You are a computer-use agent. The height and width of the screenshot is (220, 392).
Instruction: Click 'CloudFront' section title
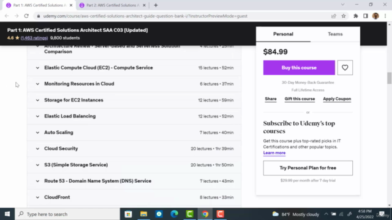point(57,197)
